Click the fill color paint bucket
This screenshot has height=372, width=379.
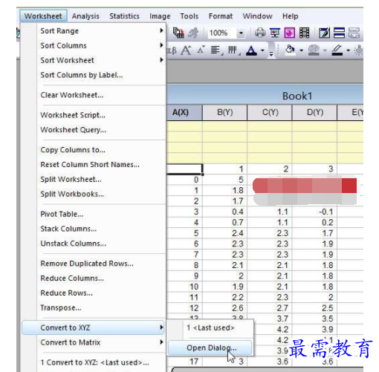pyautogui.click(x=290, y=50)
